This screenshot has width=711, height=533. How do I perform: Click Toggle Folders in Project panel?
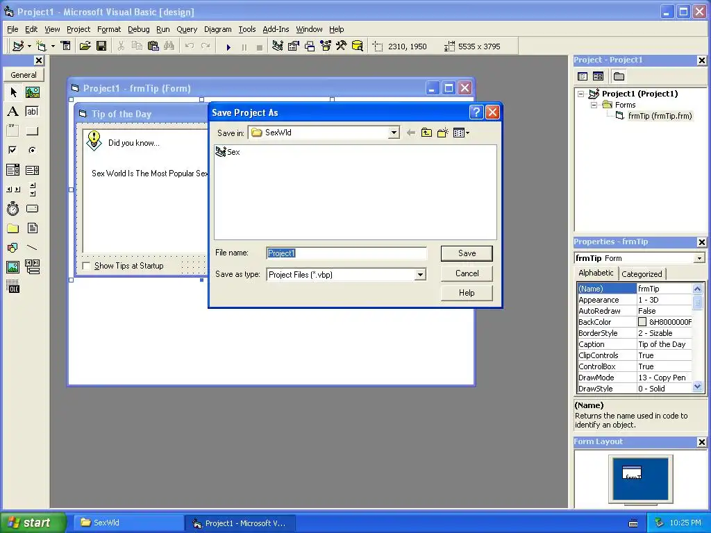619,76
